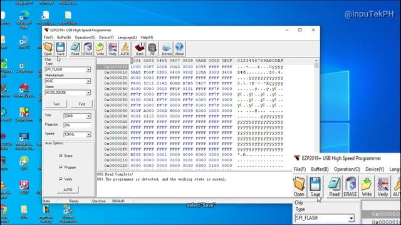Open the Buffer(B) menu in main window
This screenshot has height=225, width=401.
(x=64, y=37)
